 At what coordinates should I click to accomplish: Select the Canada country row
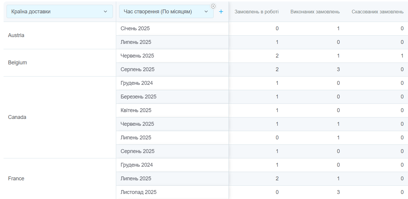[x=17, y=117]
